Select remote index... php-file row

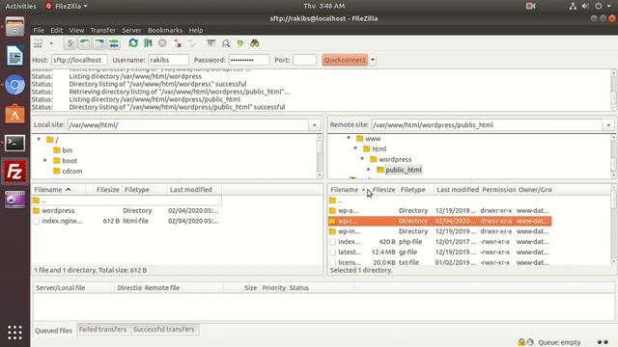[439, 242]
